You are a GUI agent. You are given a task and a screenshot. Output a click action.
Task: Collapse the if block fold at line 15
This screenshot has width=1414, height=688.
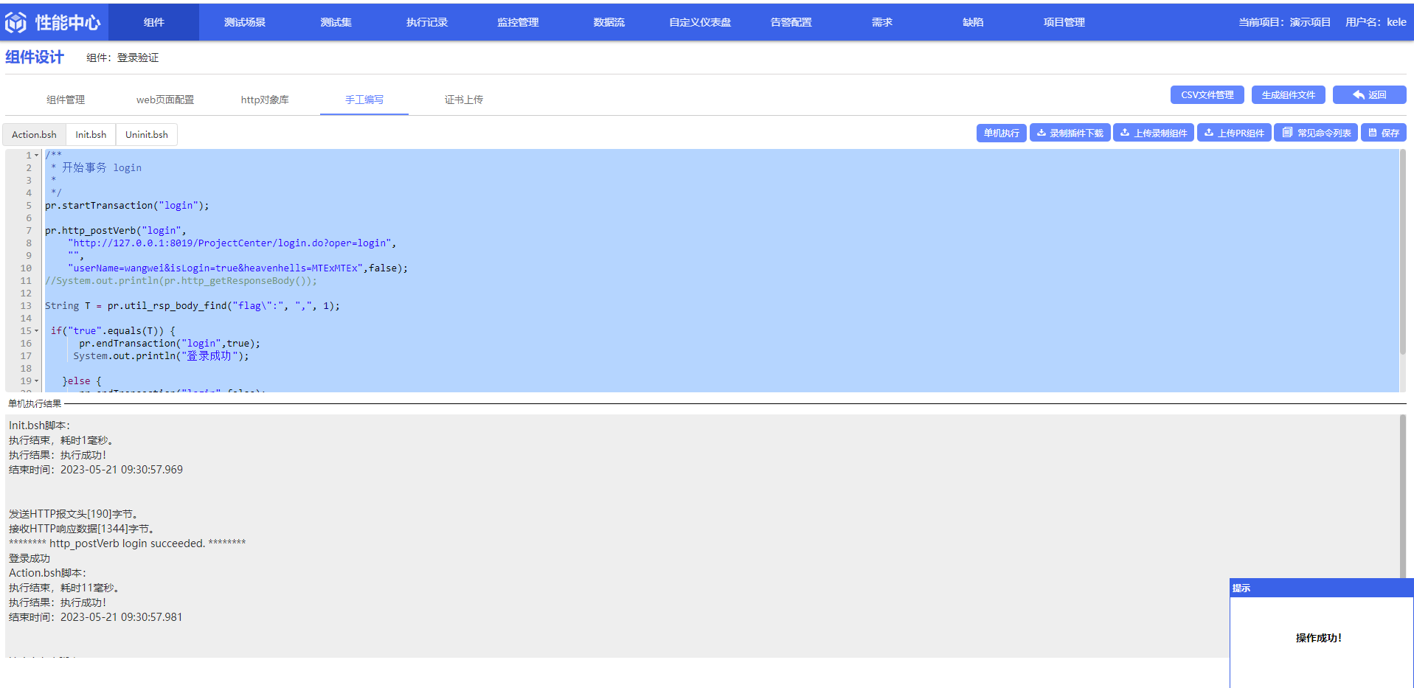tap(37, 330)
